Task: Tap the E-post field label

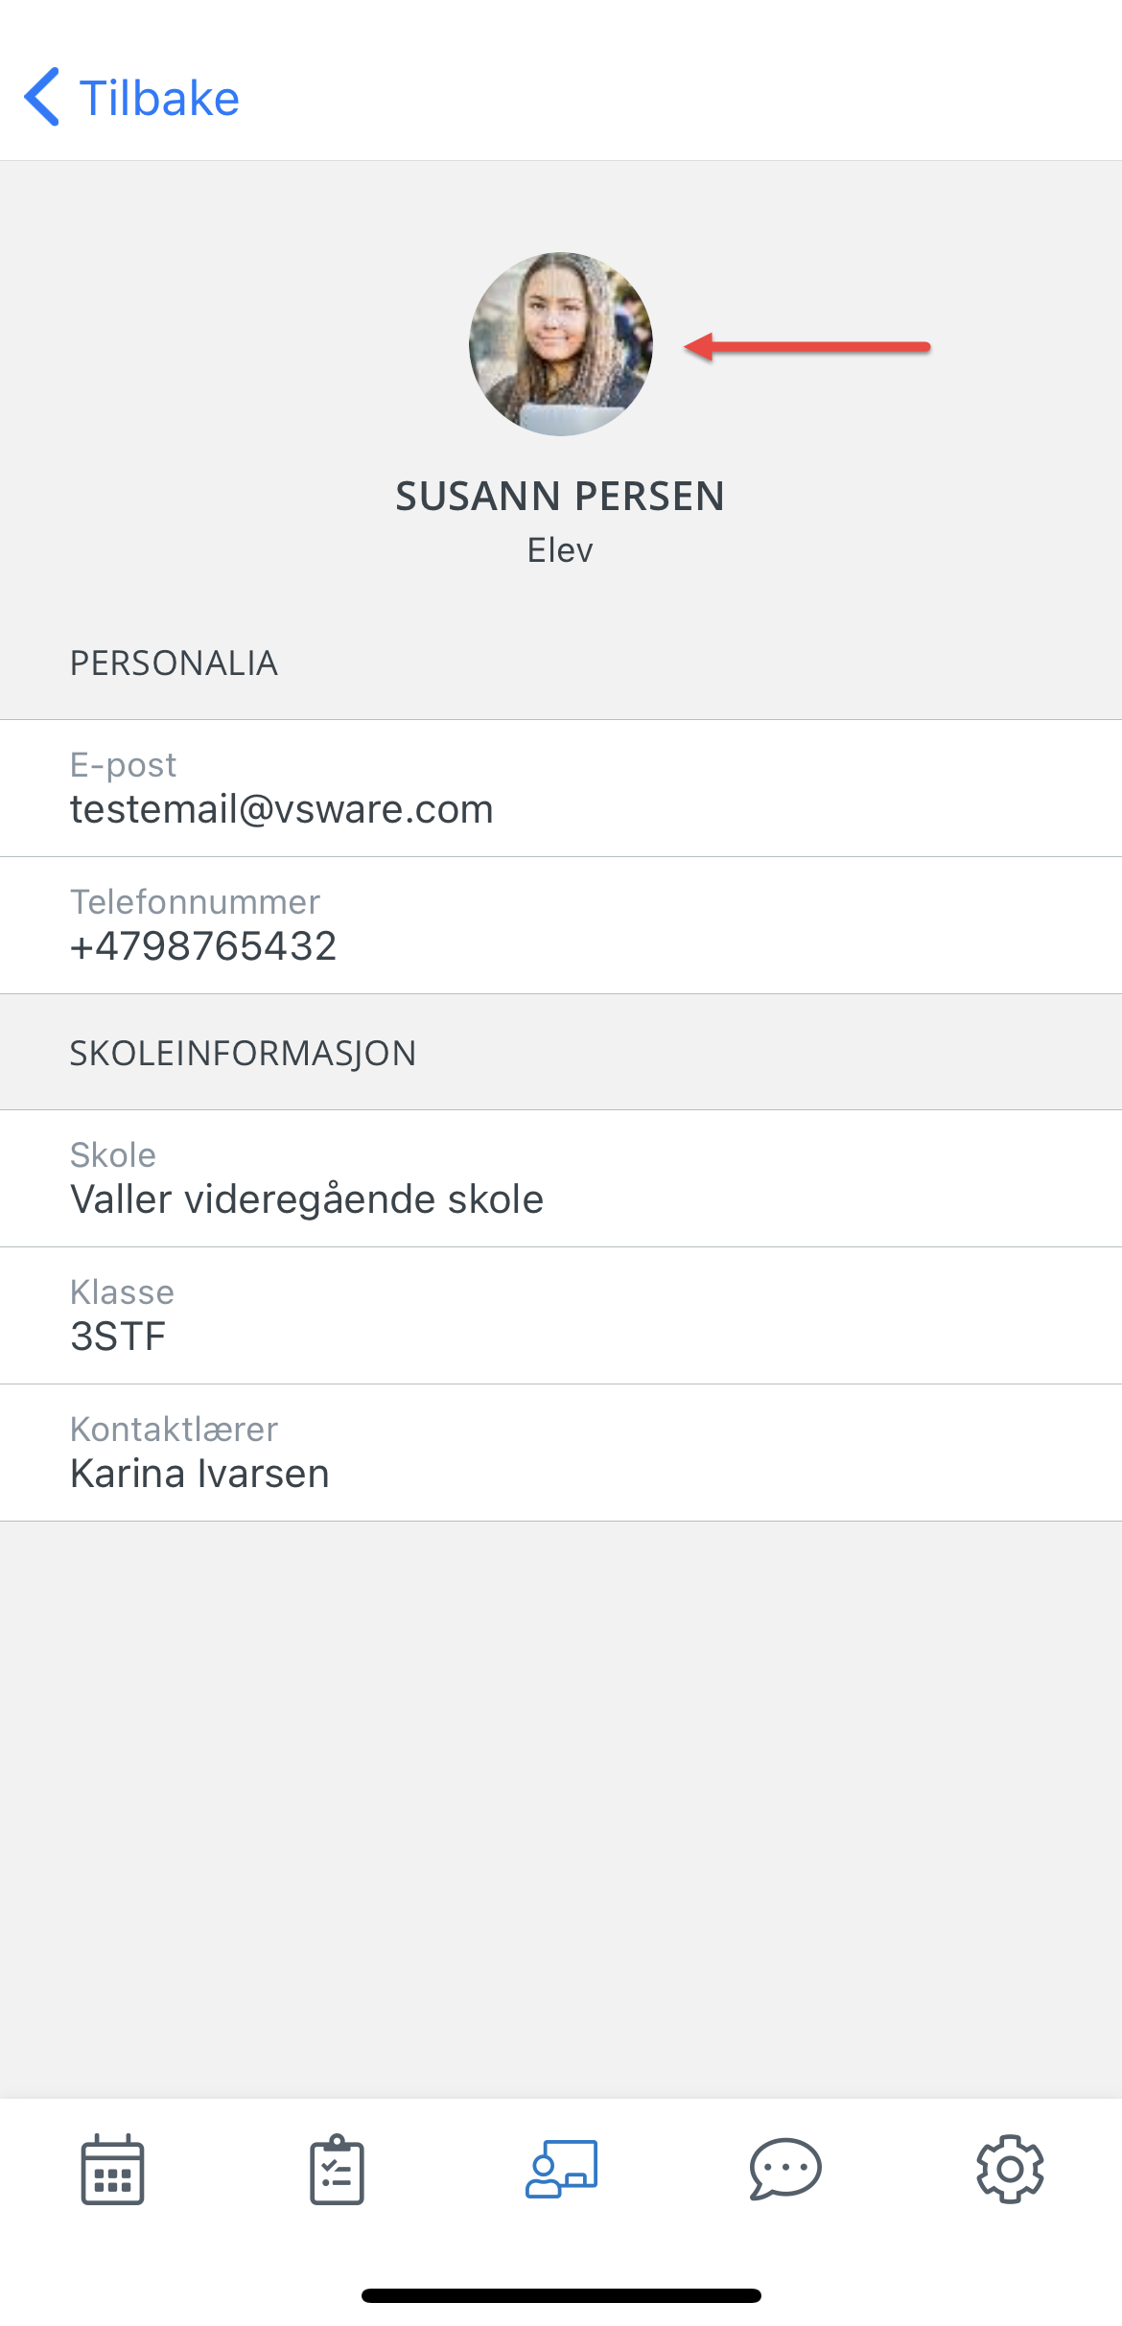Action: tap(123, 765)
